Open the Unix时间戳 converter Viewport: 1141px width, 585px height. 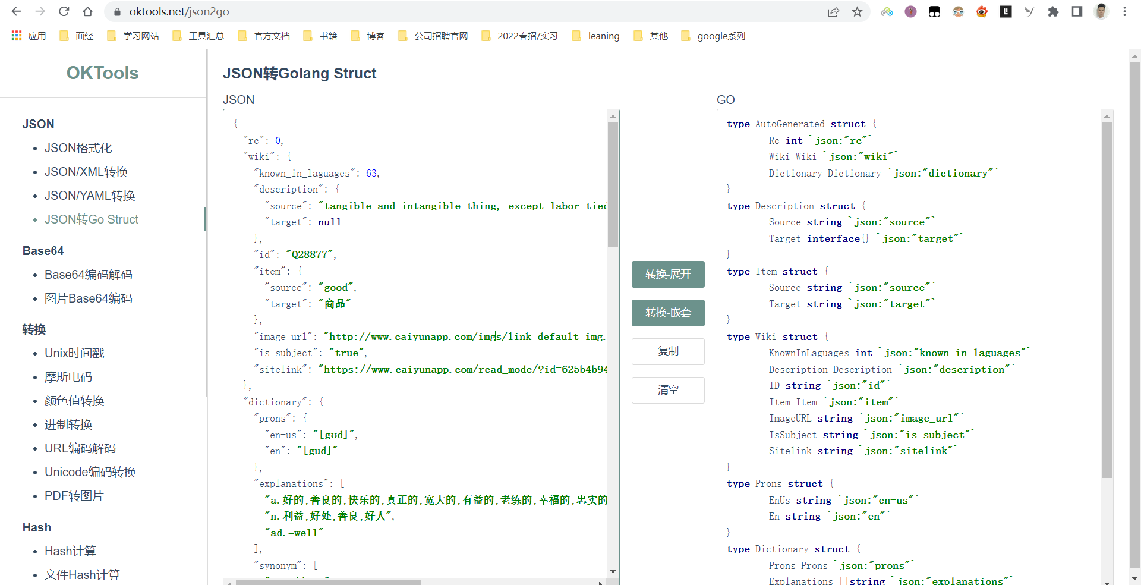click(x=74, y=353)
